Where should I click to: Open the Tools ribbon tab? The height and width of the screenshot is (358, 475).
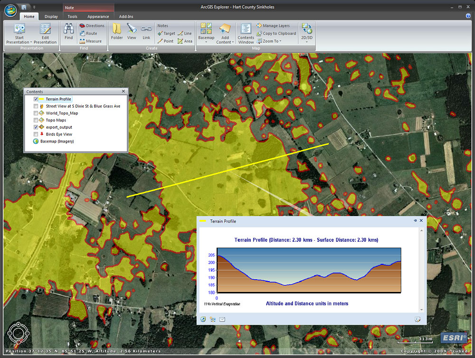tap(72, 16)
